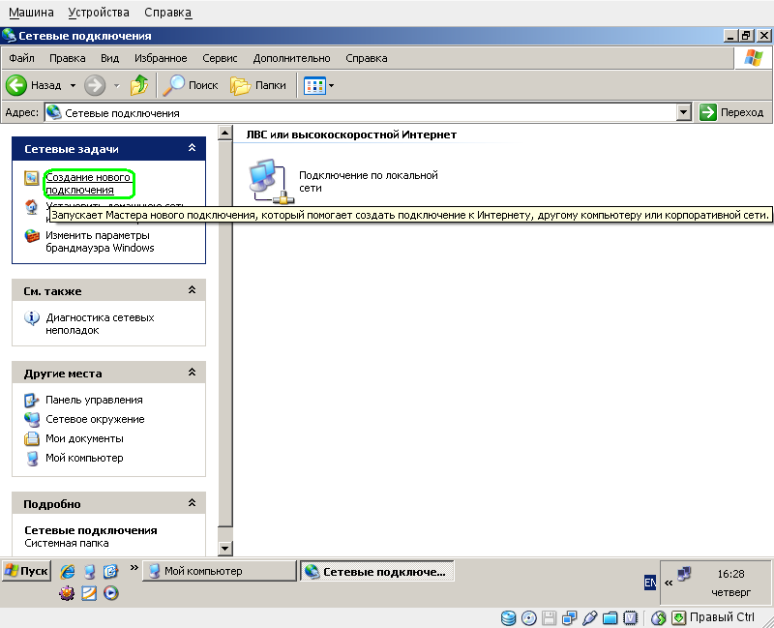The width and height of the screenshot is (774, 628).
Task: Click the ЛВС или высокоскоростной Интернет group header
Action: 351,135
